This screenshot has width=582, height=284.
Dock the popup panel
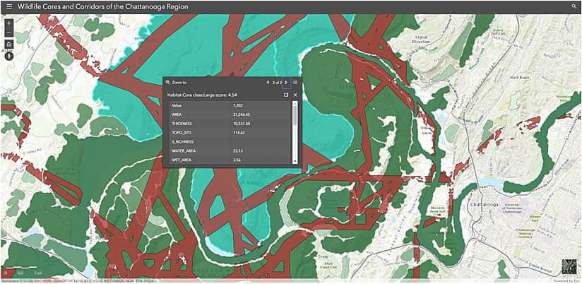pos(286,95)
